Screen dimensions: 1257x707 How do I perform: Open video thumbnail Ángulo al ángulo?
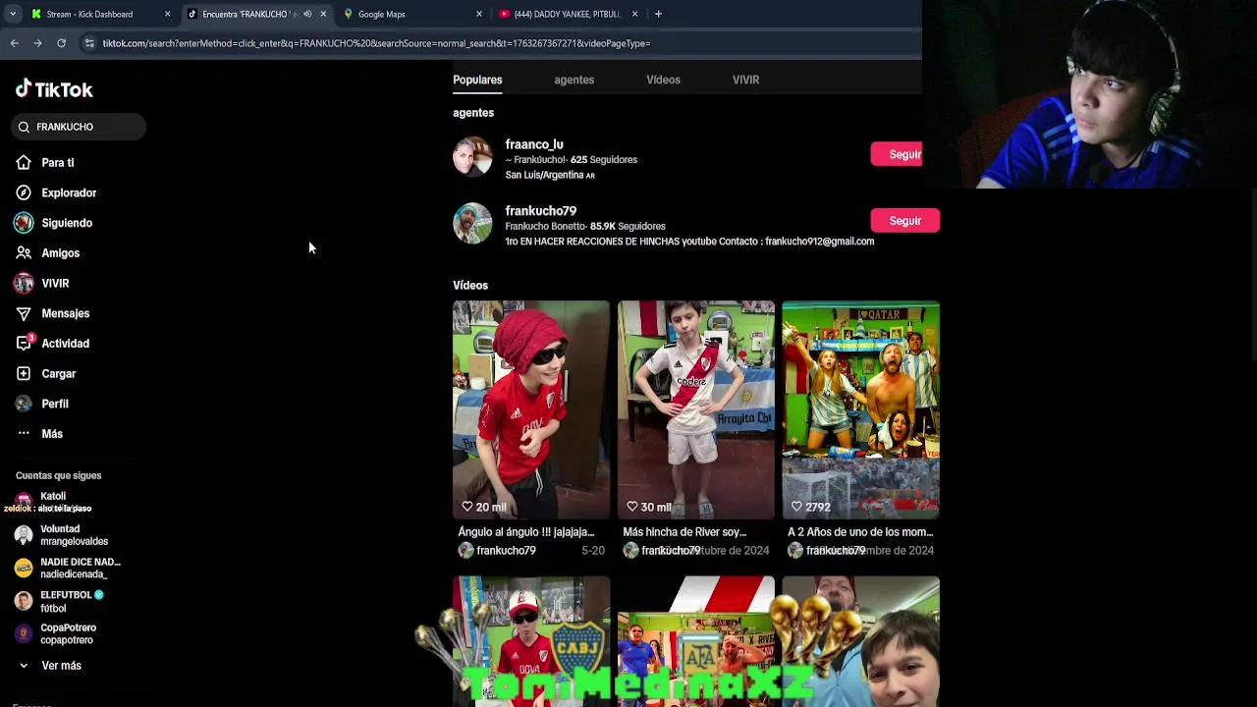(x=531, y=409)
